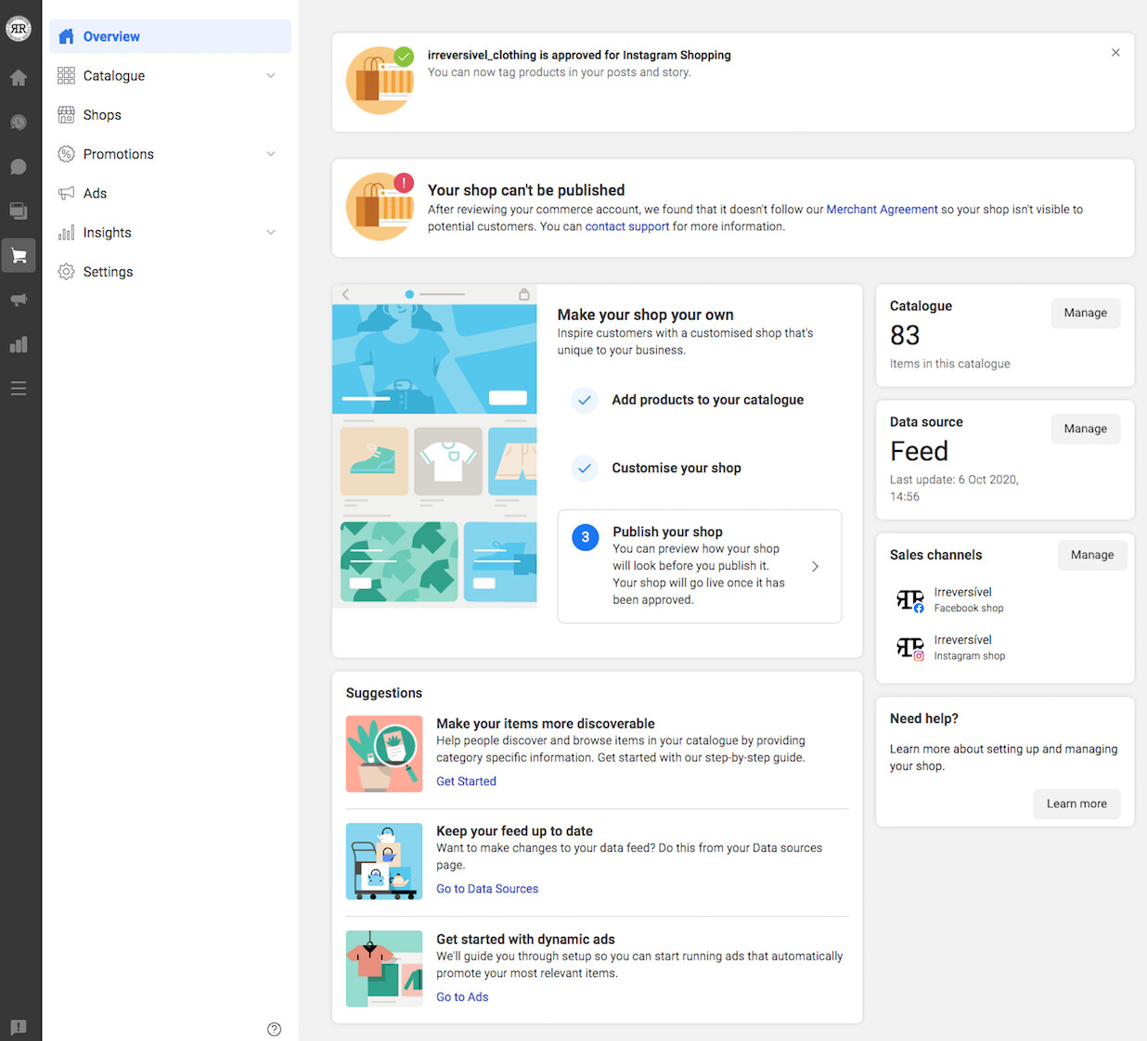Viewport: 1147px width, 1041px height.
Task: Click Manage on the Data source card
Action: [1086, 429]
